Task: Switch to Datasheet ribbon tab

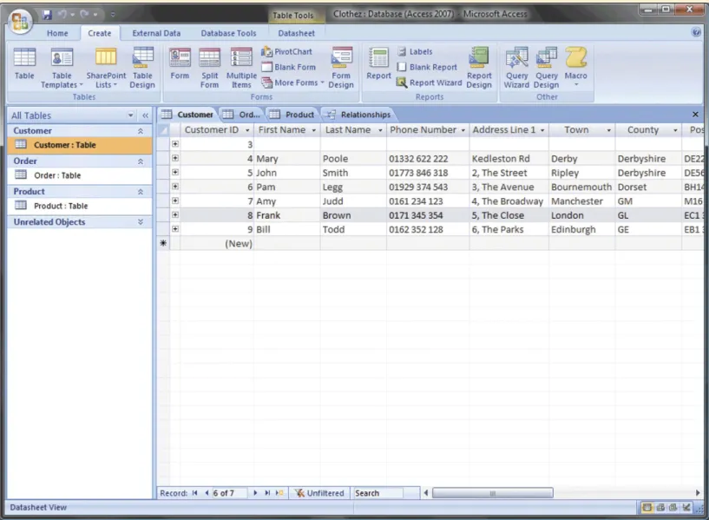Action: (x=296, y=33)
